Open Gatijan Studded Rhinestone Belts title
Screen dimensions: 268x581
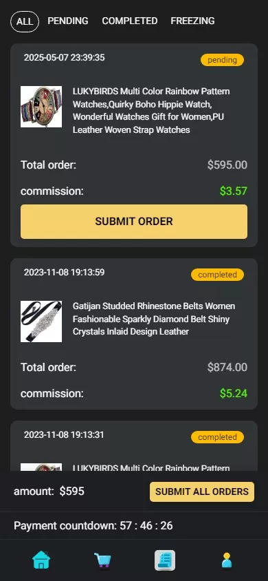tap(154, 319)
